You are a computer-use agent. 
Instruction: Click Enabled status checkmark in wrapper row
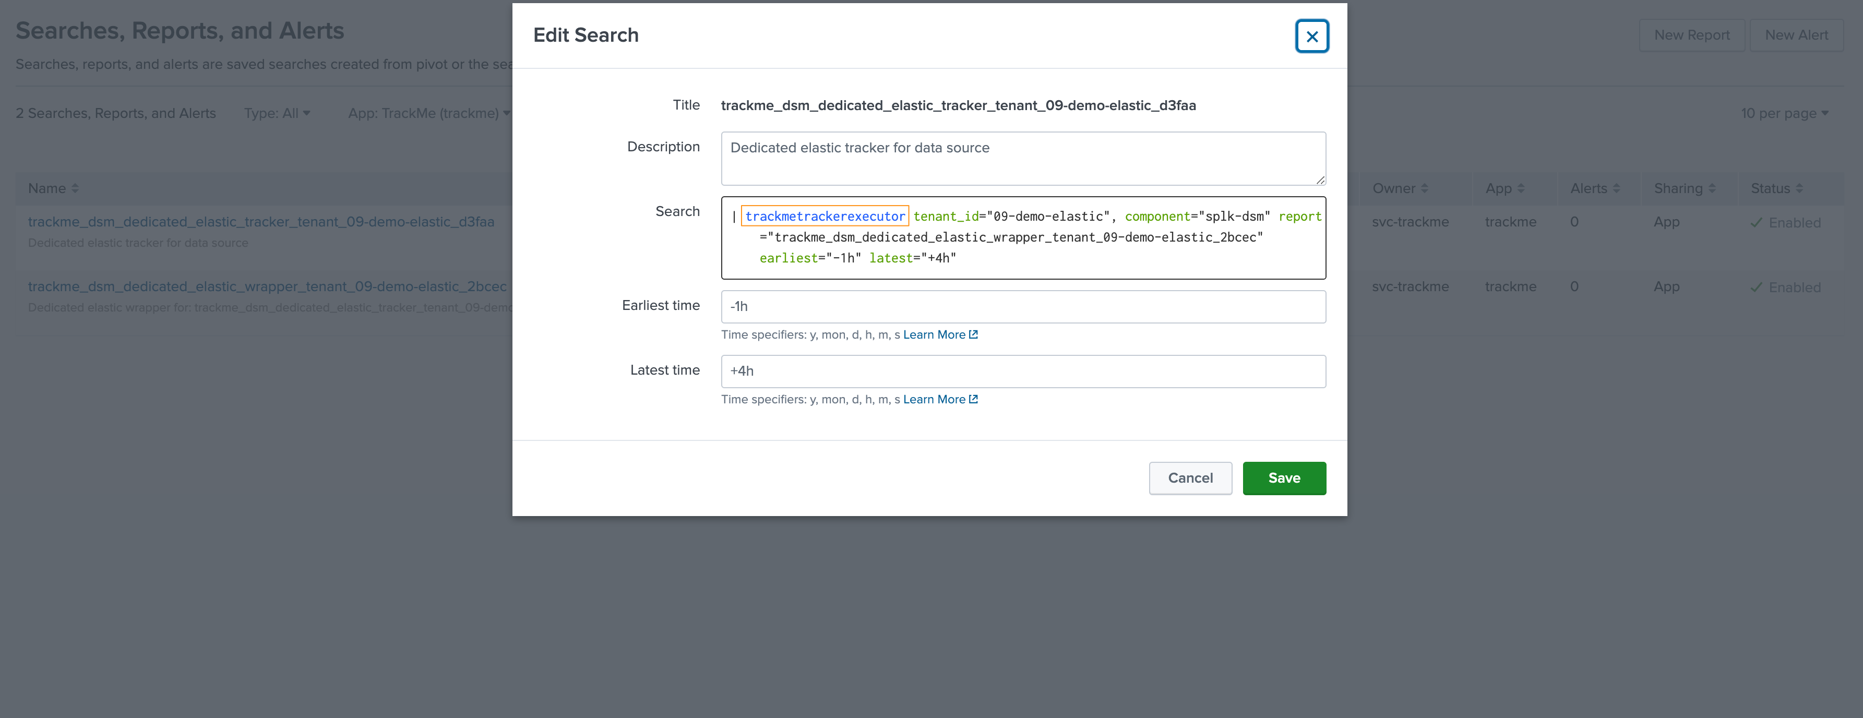coord(1755,287)
